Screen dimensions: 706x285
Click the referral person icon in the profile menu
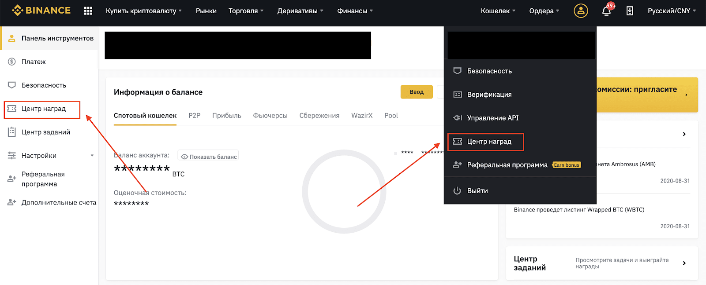pos(458,164)
